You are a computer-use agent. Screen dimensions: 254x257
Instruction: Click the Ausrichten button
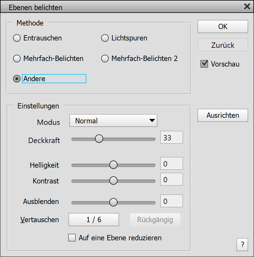[223, 115]
